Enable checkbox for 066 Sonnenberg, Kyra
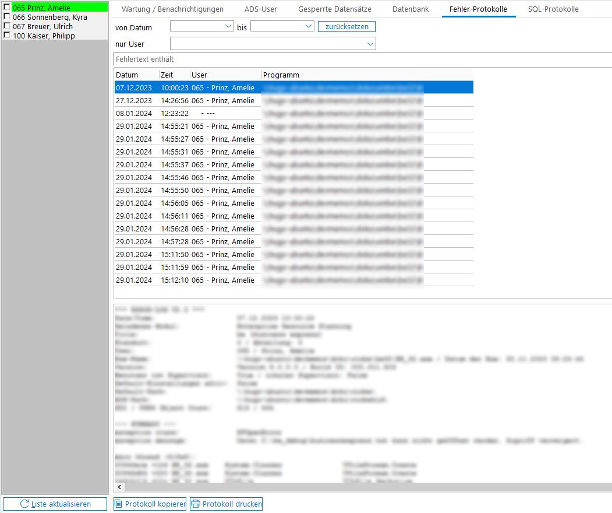 pyautogui.click(x=7, y=17)
